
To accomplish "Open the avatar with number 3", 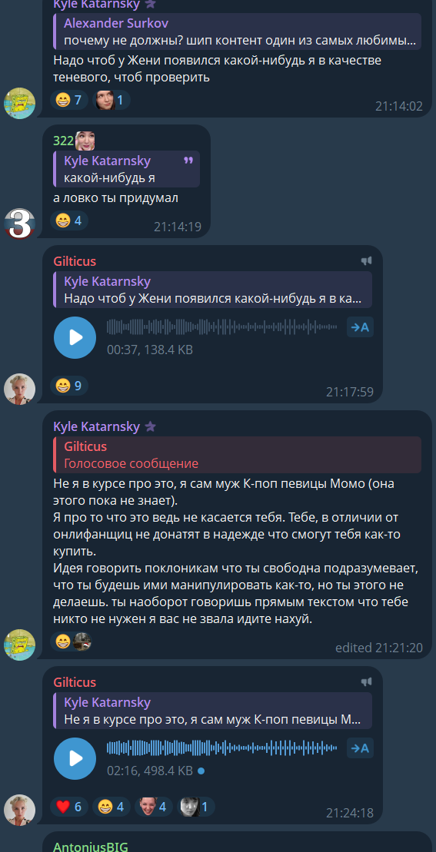I will coord(19,222).
